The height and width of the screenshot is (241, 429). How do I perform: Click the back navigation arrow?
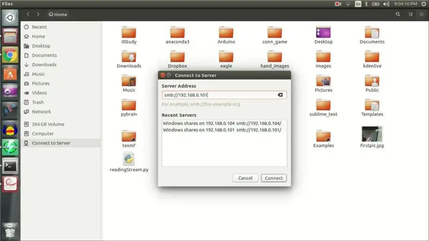tap(28, 14)
